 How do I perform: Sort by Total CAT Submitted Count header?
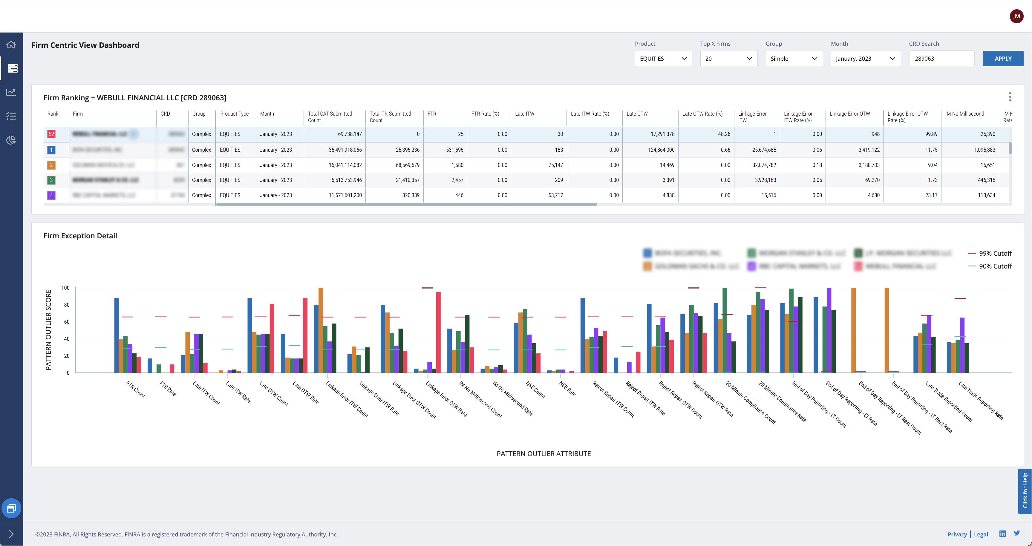(330, 117)
